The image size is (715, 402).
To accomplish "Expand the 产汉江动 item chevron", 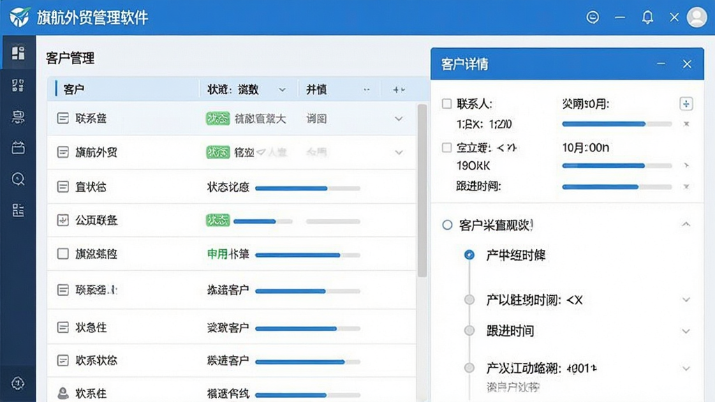I will pyautogui.click(x=686, y=368).
